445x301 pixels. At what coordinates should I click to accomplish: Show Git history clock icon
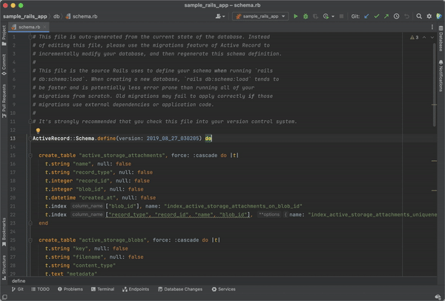click(396, 16)
